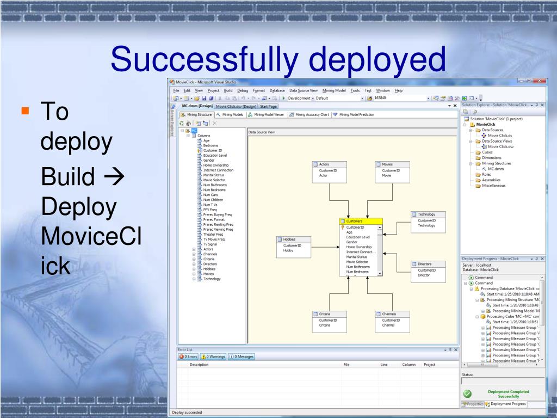This screenshot has height=418, width=557.
Task: Click the Save icon in main toolbar
Action: (x=204, y=98)
